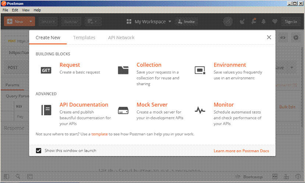
Task: Click the Import button
Action: 48,22
